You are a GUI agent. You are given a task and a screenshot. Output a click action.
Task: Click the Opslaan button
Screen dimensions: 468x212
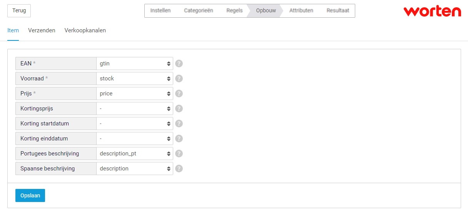[x=30, y=195]
